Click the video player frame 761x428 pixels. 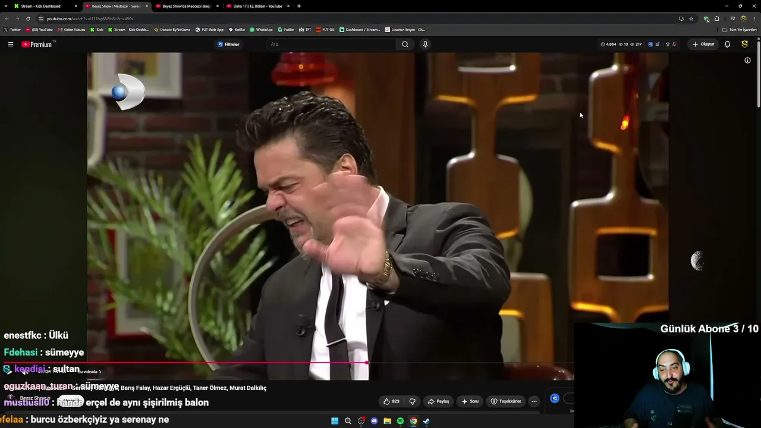point(378,216)
